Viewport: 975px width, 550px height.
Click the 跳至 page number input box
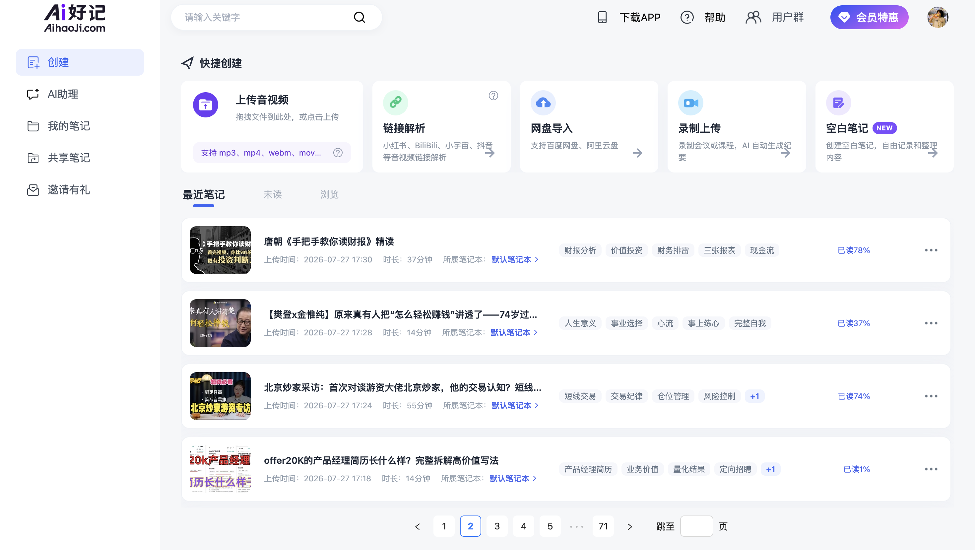696,526
